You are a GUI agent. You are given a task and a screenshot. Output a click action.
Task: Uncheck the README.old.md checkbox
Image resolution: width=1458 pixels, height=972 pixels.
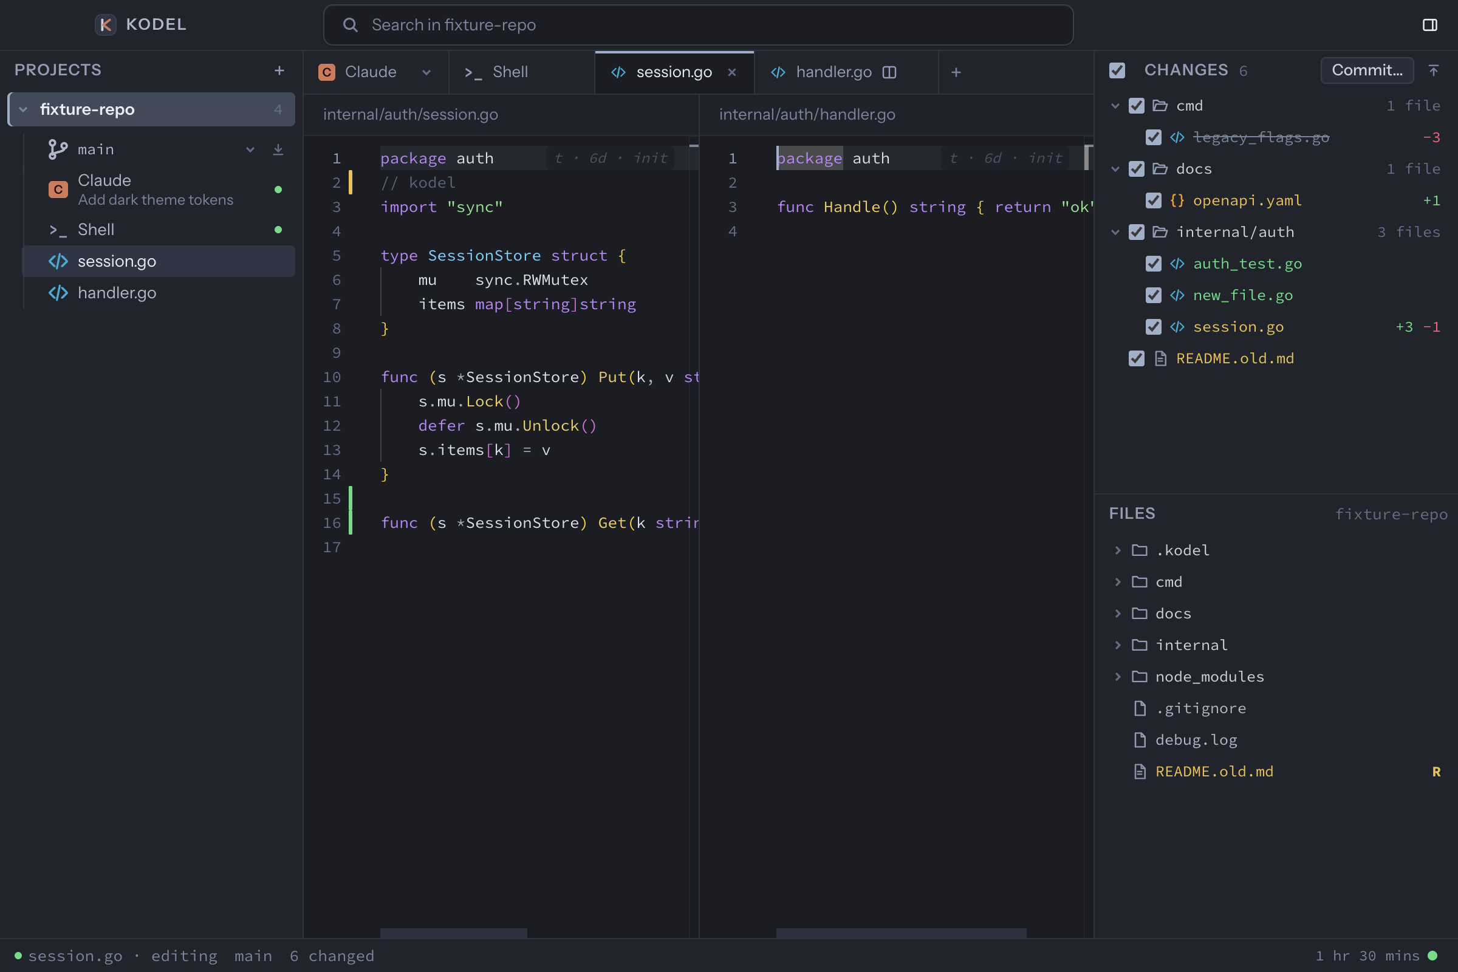(x=1136, y=359)
